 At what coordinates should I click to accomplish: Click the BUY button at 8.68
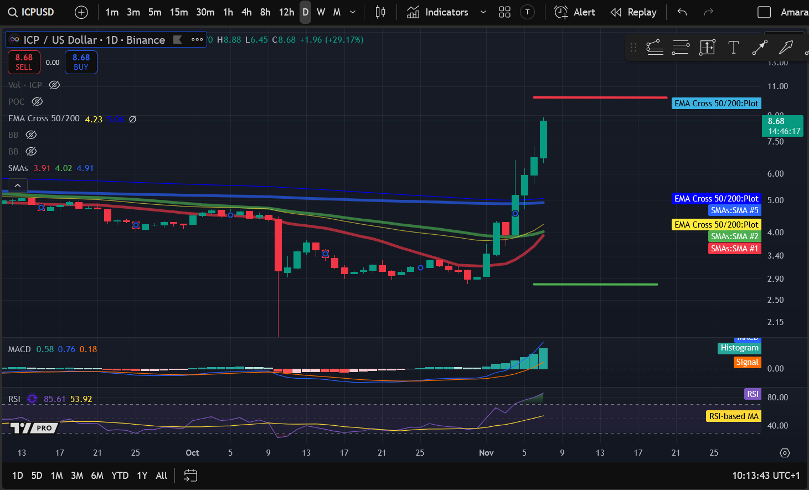(x=81, y=62)
